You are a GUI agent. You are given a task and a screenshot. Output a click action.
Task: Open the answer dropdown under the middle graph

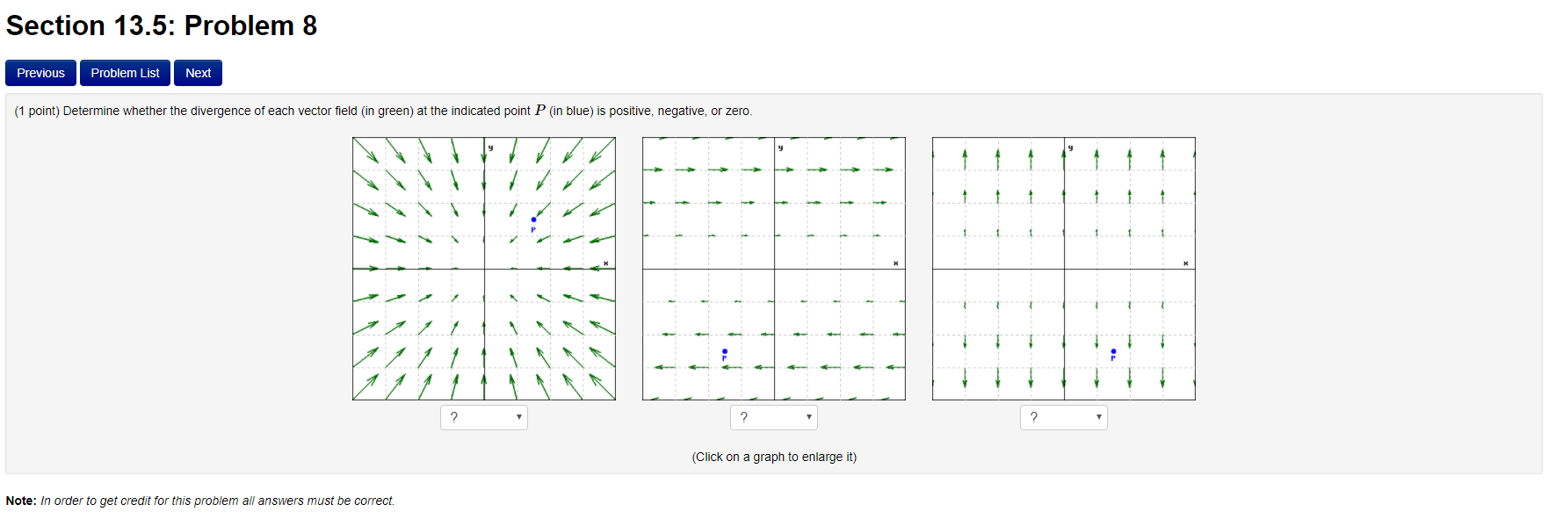(773, 417)
